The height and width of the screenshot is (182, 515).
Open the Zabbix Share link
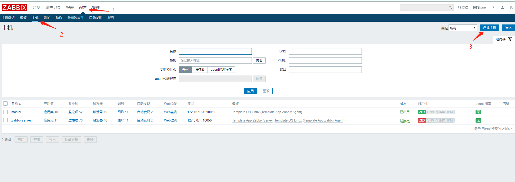tap(480, 8)
